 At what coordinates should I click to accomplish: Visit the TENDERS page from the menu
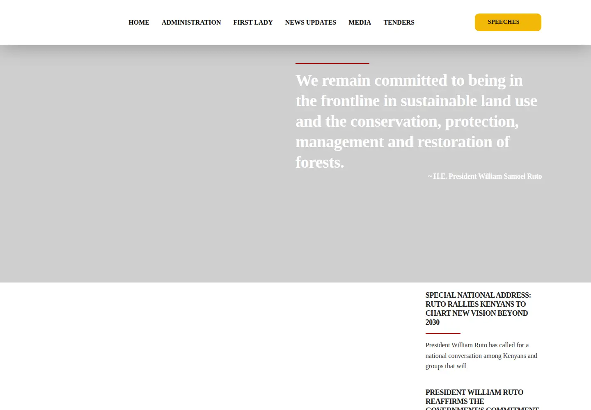[399, 23]
